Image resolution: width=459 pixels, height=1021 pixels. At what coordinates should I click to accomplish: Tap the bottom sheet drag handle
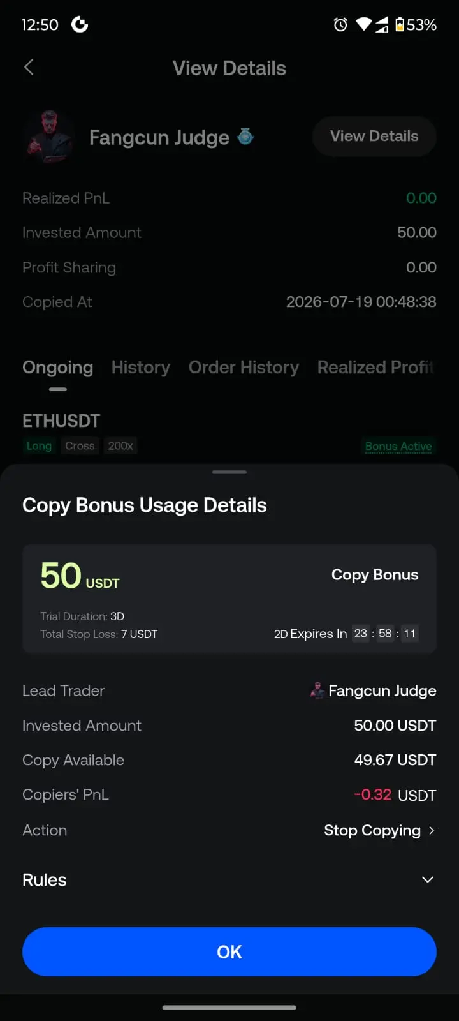pos(229,472)
